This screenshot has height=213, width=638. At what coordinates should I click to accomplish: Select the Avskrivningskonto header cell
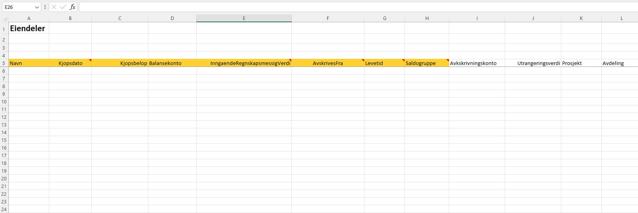coord(477,63)
